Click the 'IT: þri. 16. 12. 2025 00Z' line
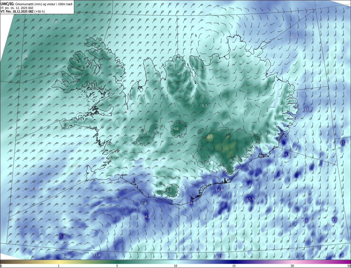The height and width of the screenshot is (268, 351). [17, 8]
